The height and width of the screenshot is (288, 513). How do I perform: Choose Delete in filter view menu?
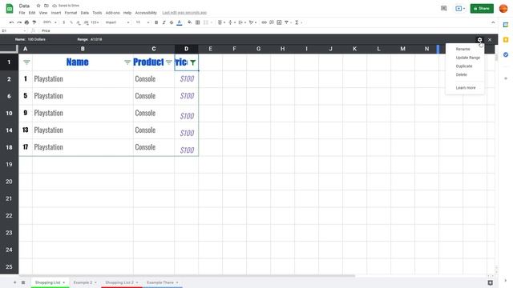(462, 74)
